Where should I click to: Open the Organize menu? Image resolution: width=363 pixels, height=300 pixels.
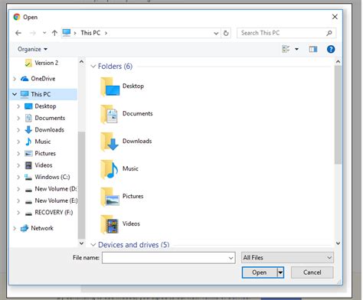tap(32, 49)
